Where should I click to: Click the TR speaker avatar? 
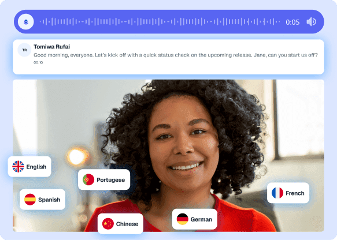click(24, 50)
